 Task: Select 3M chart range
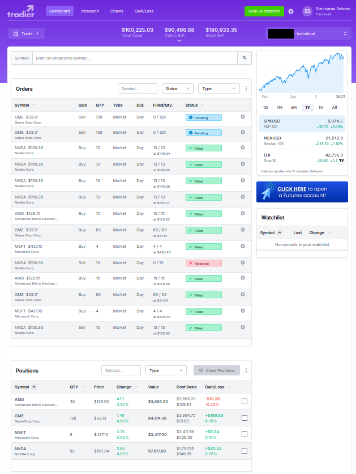pos(294,107)
